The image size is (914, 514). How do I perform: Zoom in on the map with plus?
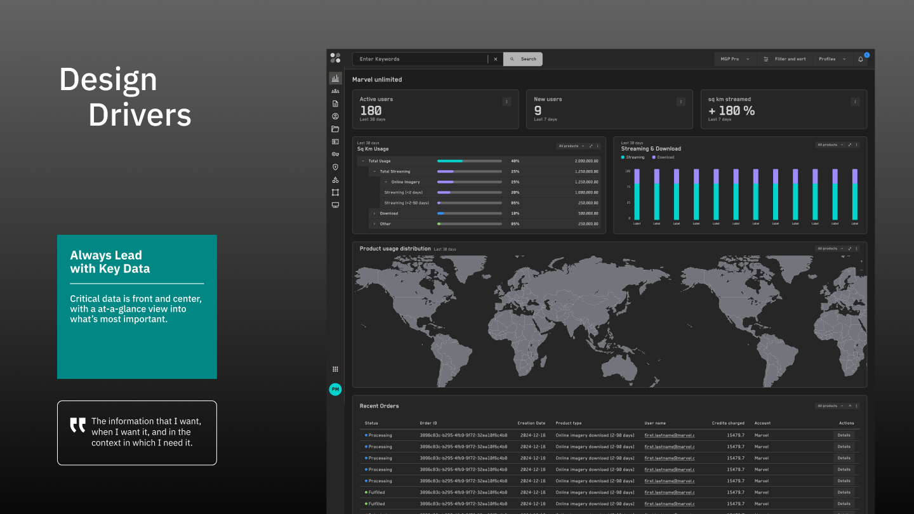click(x=861, y=260)
